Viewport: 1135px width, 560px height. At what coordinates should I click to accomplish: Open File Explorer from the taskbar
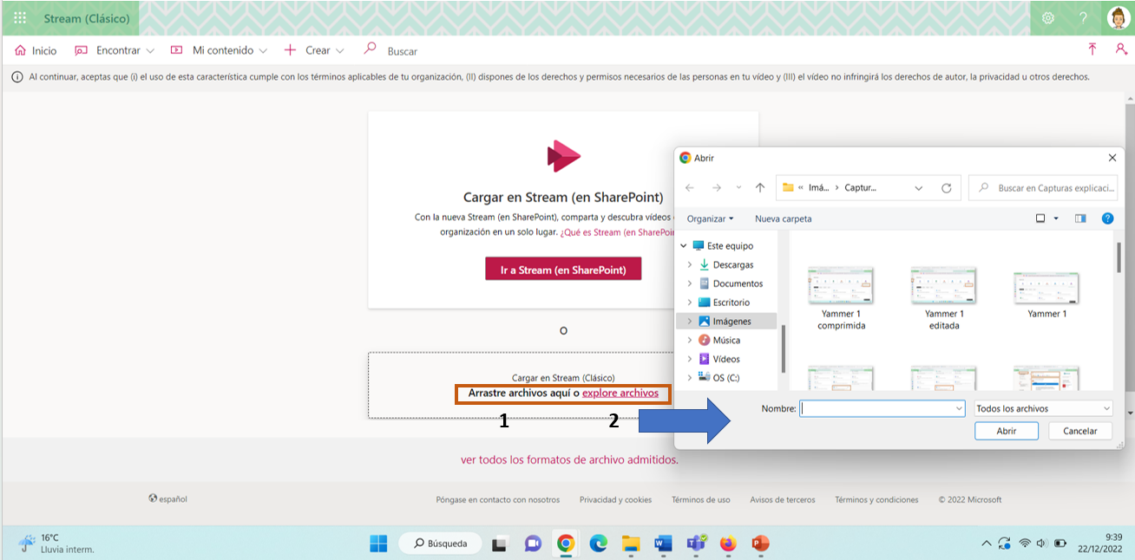(631, 544)
